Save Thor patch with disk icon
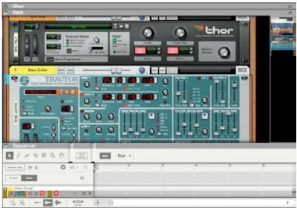 [127, 26]
